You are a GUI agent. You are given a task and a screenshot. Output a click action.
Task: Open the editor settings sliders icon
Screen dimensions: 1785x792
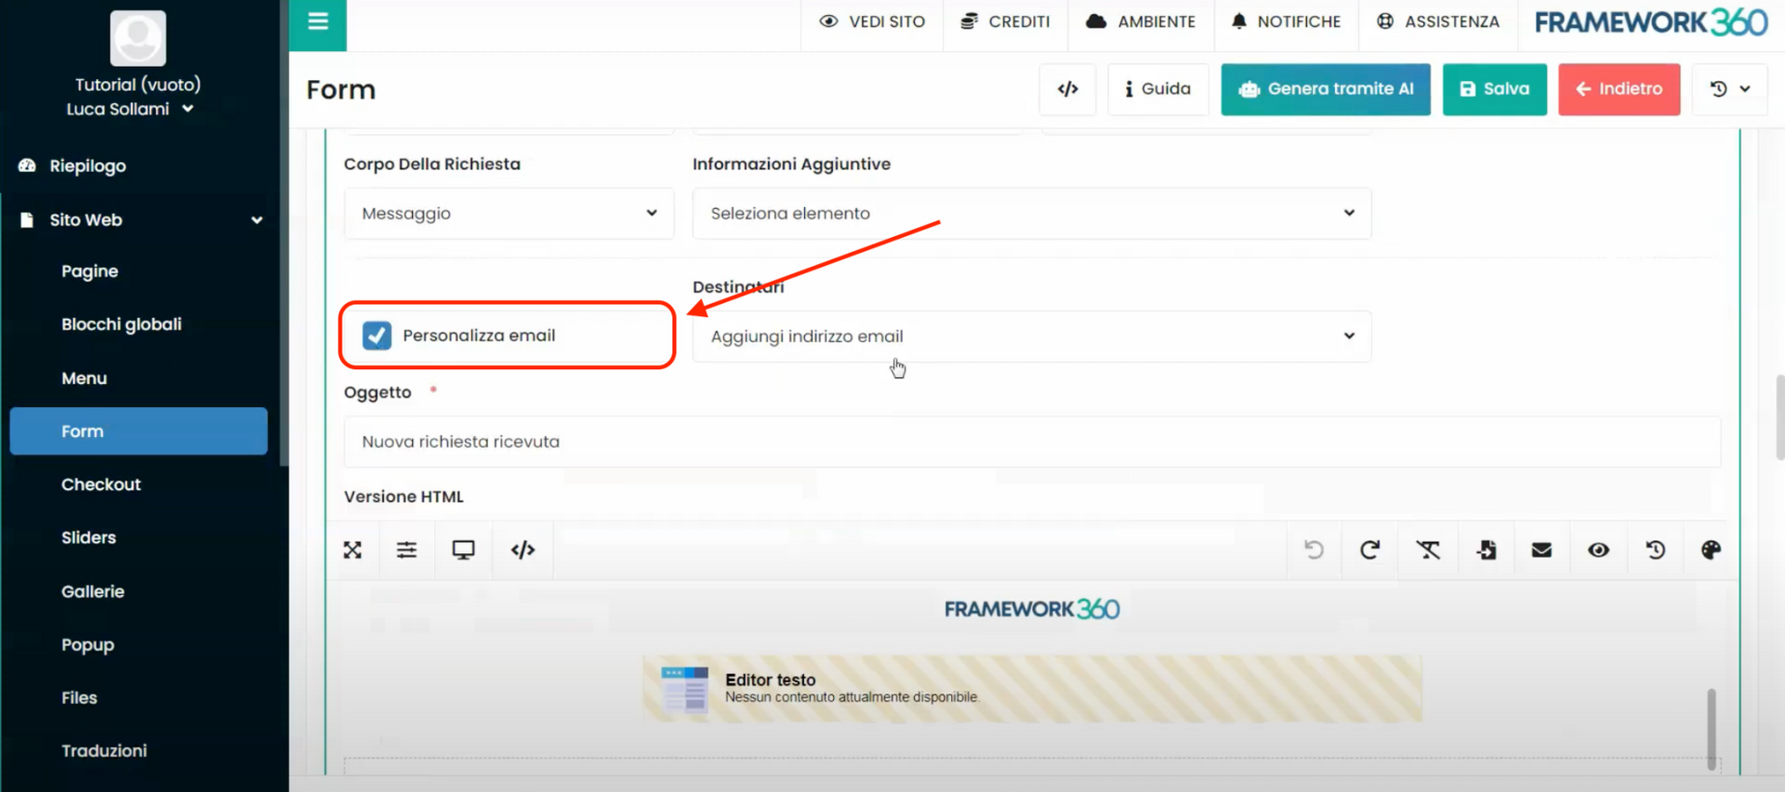click(x=406, y=550)
